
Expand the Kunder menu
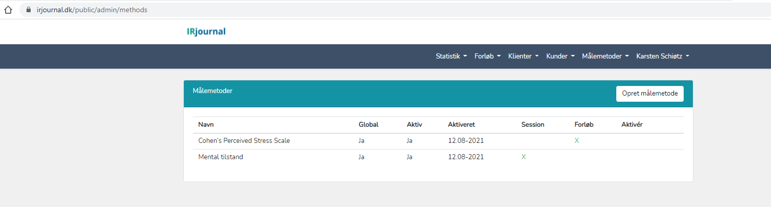(x=561, y=56)
